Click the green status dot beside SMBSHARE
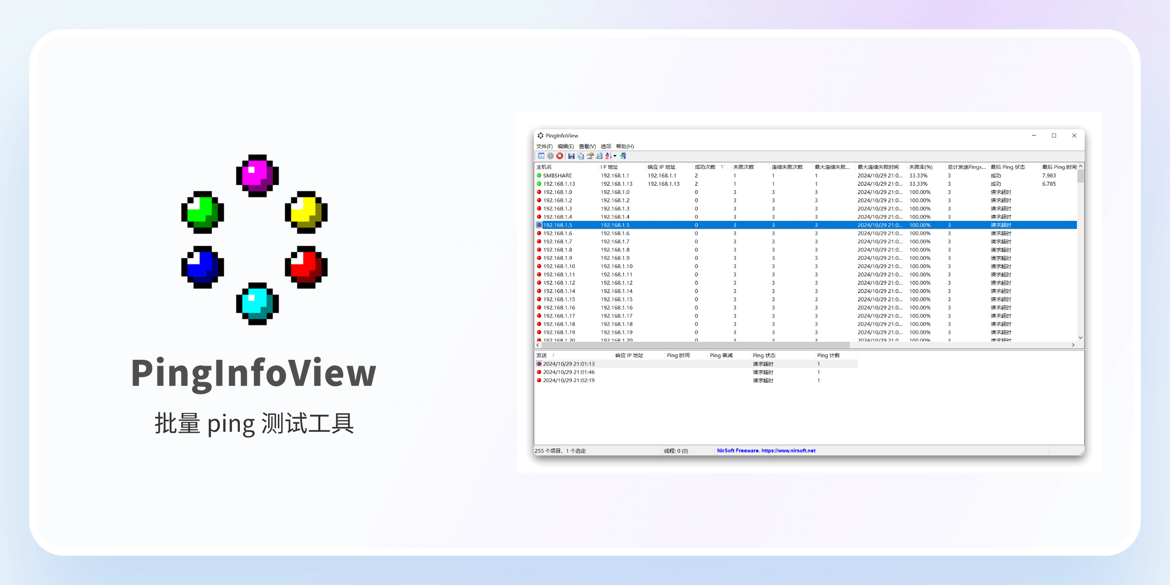This screenshot has width=1170, height=585. tap(539, 175)
